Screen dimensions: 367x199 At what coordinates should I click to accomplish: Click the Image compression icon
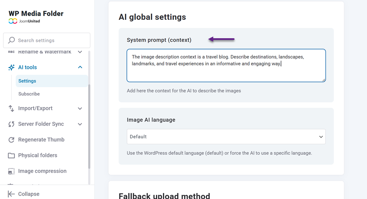(x=11, y=171)
